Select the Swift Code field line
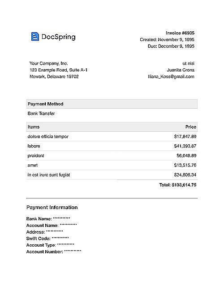224x289 pixels. tap(47, 239)
